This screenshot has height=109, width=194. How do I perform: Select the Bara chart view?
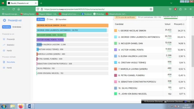[x=41, y=19]
